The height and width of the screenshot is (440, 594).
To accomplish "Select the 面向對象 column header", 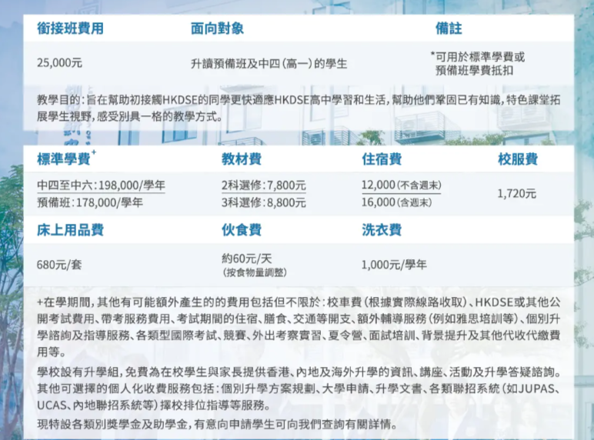I will point(217,28).
